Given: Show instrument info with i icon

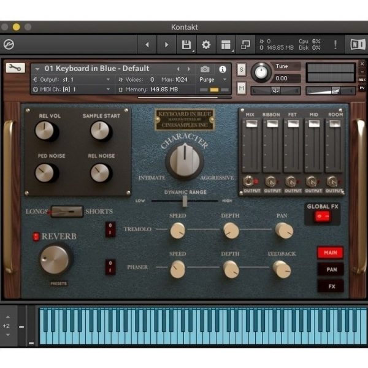Looking at the screenshot, I should point(223,69).
